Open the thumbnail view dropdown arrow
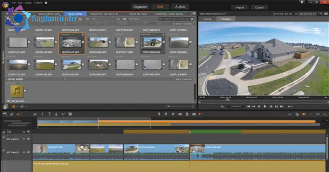This screenshot has height=172, width=329. pos(17,106)
